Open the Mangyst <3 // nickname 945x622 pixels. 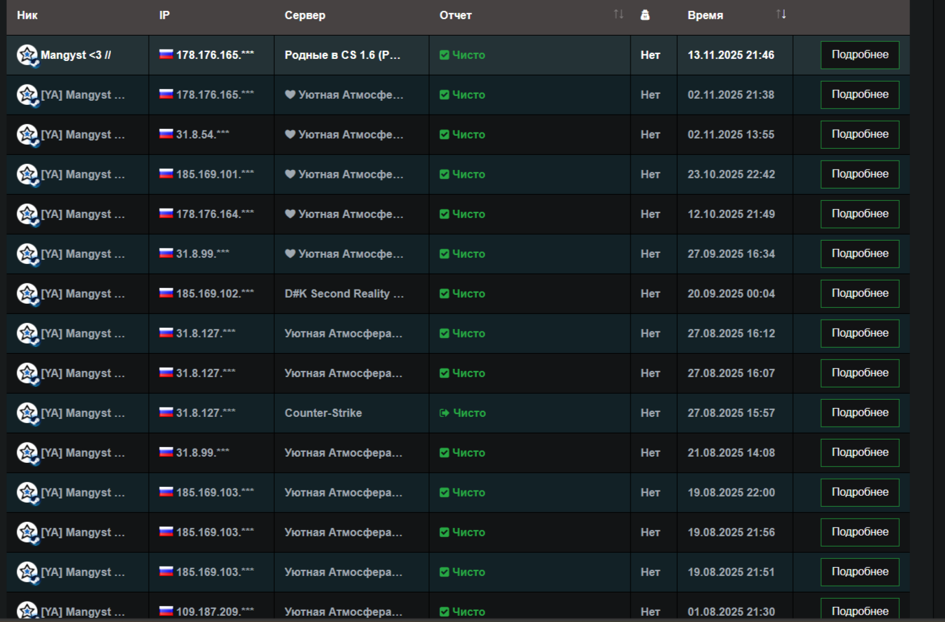[x=75, y=55]
